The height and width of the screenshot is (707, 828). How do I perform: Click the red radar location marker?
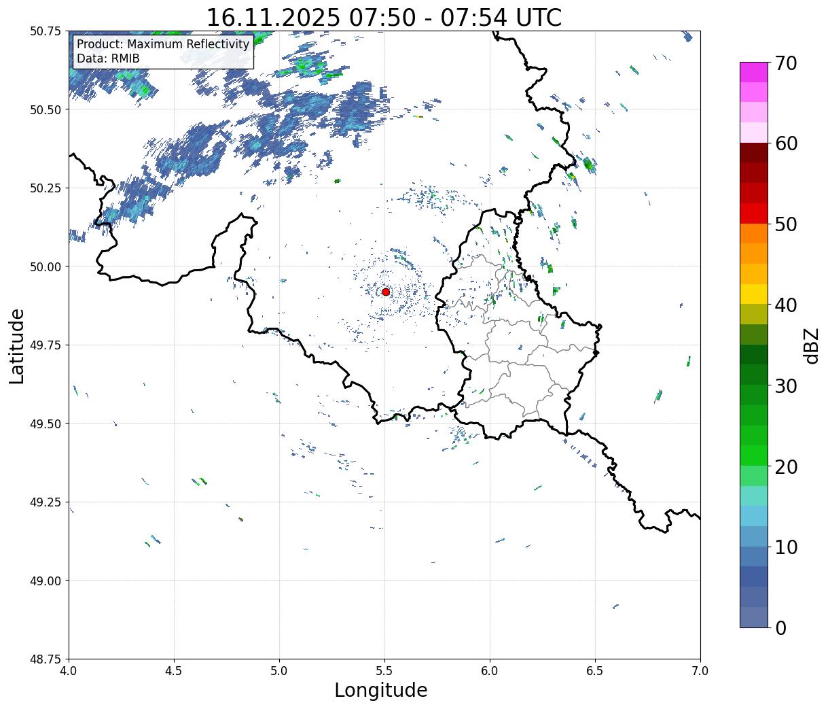(386, 292)
